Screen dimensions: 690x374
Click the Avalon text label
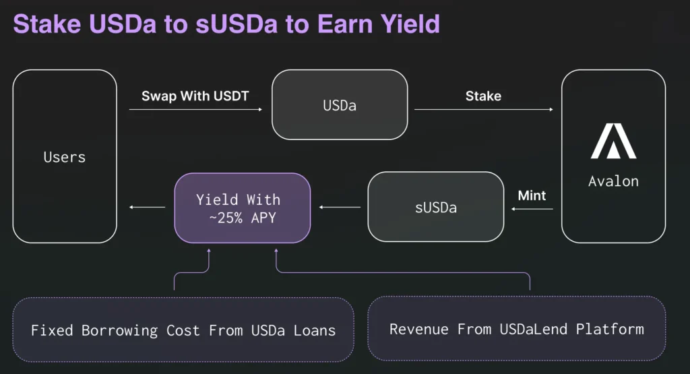(x=613, y=181)
